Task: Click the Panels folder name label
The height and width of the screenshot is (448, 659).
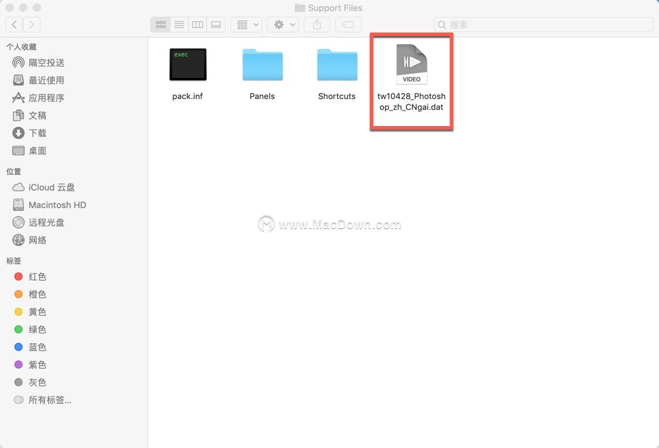Action: [262, 96]
